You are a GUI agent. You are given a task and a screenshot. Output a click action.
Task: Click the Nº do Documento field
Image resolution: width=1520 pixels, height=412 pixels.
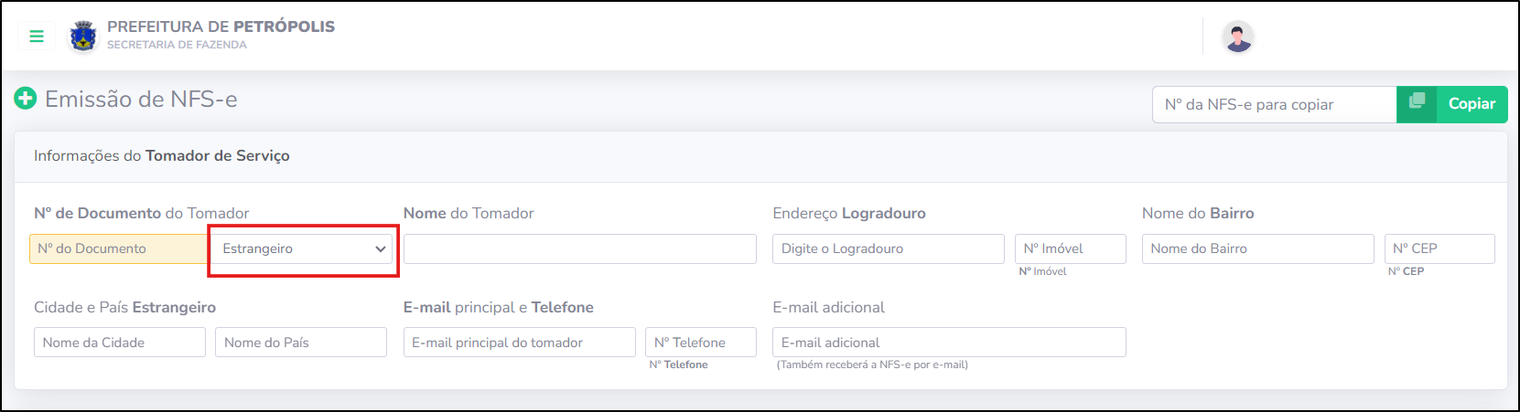[119, 248]
